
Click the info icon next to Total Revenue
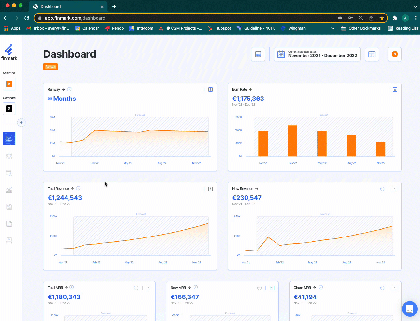tap(78, 188)
